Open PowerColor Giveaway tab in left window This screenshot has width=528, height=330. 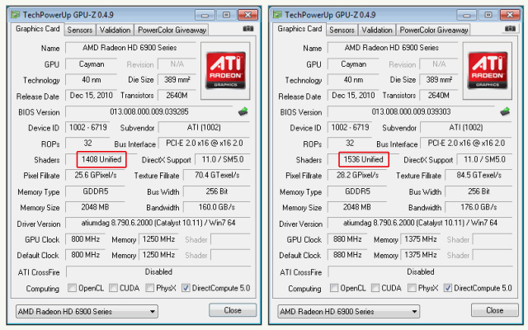tap(172, 30)
